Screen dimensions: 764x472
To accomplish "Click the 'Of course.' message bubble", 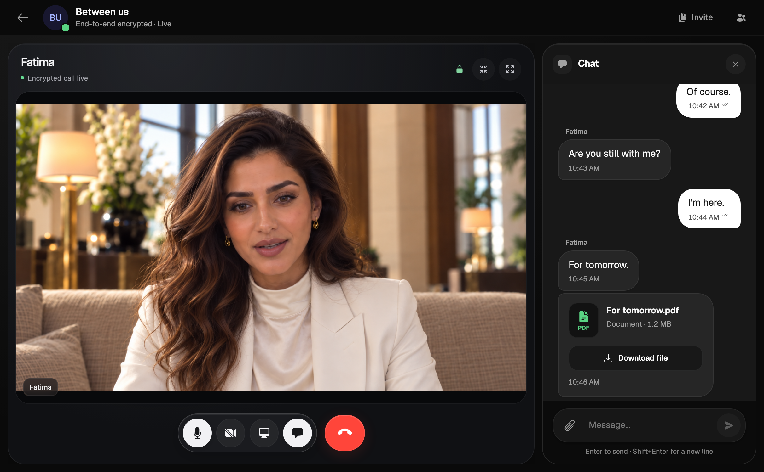I will (x=709, y=101).
